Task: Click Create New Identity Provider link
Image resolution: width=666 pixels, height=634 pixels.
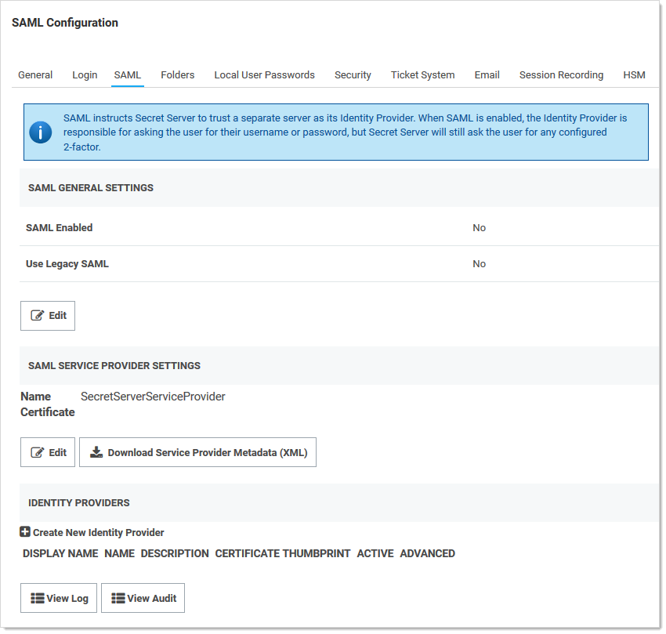Action: 98,533
